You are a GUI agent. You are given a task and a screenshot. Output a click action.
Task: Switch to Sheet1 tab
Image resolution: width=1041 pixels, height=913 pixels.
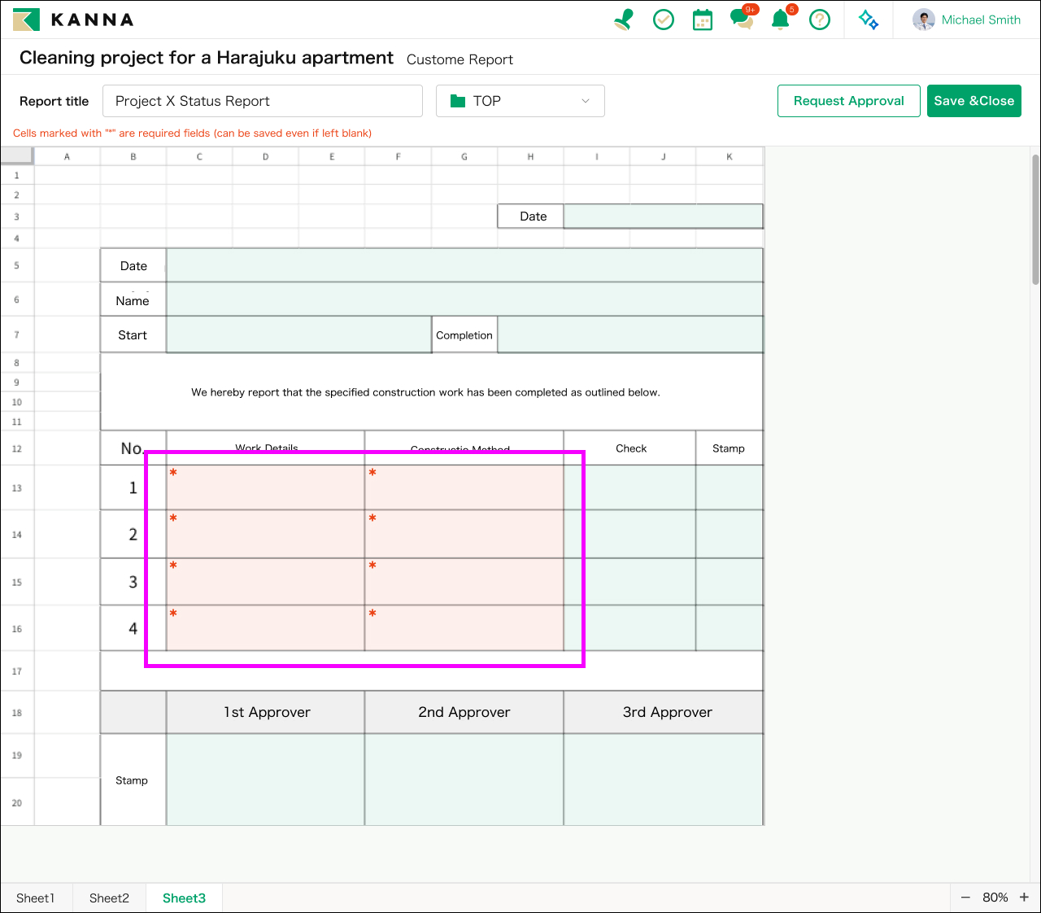[36, 898]
